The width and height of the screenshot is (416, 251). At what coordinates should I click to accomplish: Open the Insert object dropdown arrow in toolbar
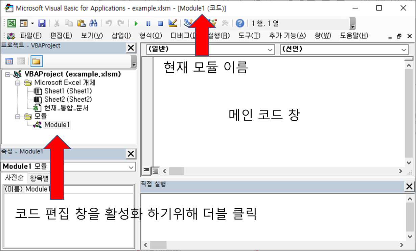32,23
